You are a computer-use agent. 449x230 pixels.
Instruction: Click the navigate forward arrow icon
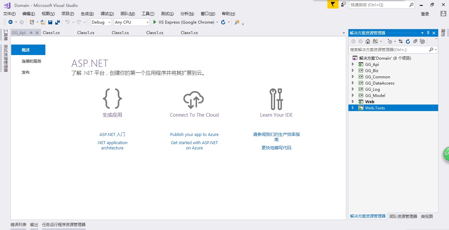[x=22, y=22]
